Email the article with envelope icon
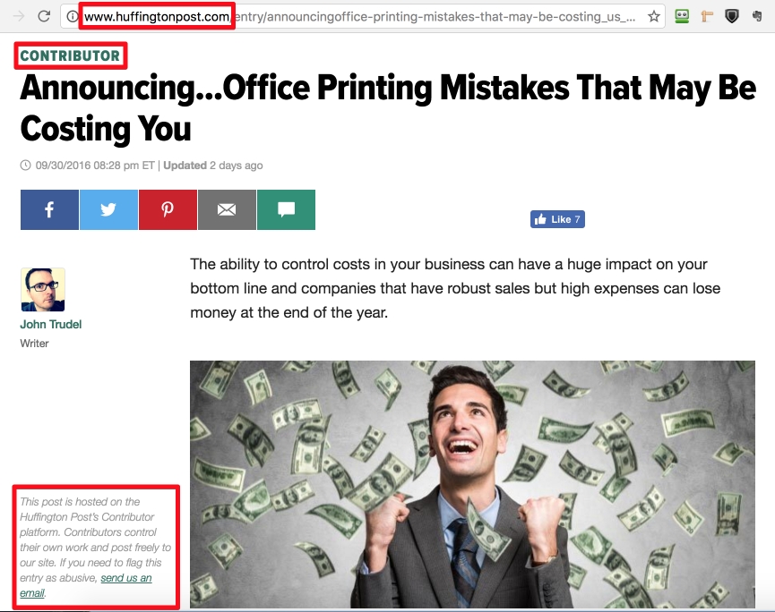The width and height of the screenshot is (775, 612). pyautogui.click(x=227, y=209)
